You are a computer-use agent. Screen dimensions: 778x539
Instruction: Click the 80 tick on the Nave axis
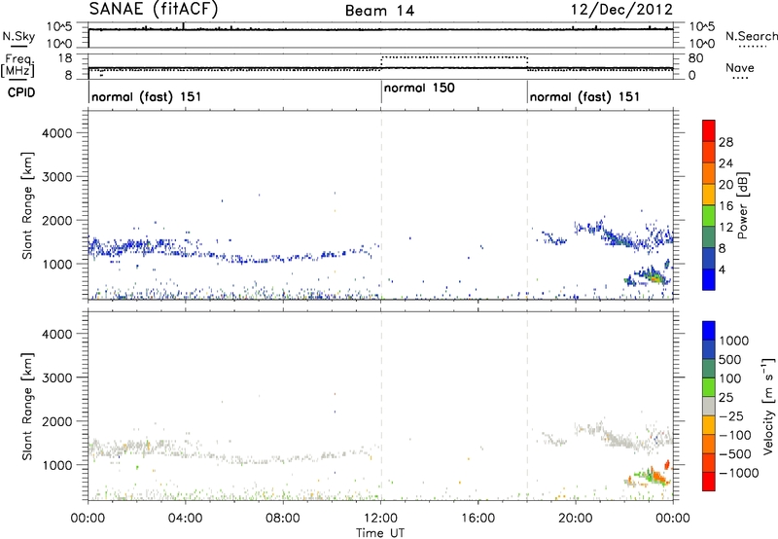click(x=695, y=58)
